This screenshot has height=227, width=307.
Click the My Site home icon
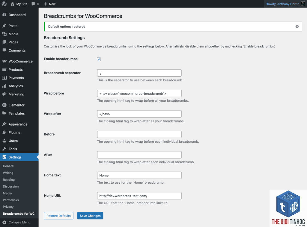point(13,4)
